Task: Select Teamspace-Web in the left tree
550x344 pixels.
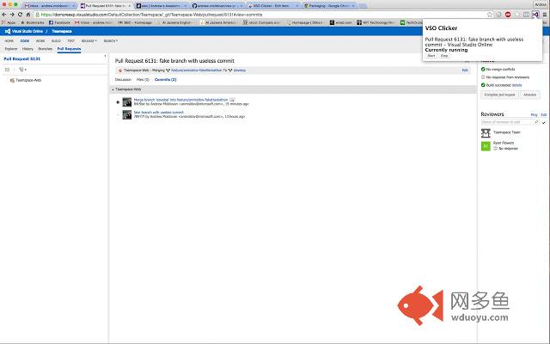Action: [x=28, y=80]
